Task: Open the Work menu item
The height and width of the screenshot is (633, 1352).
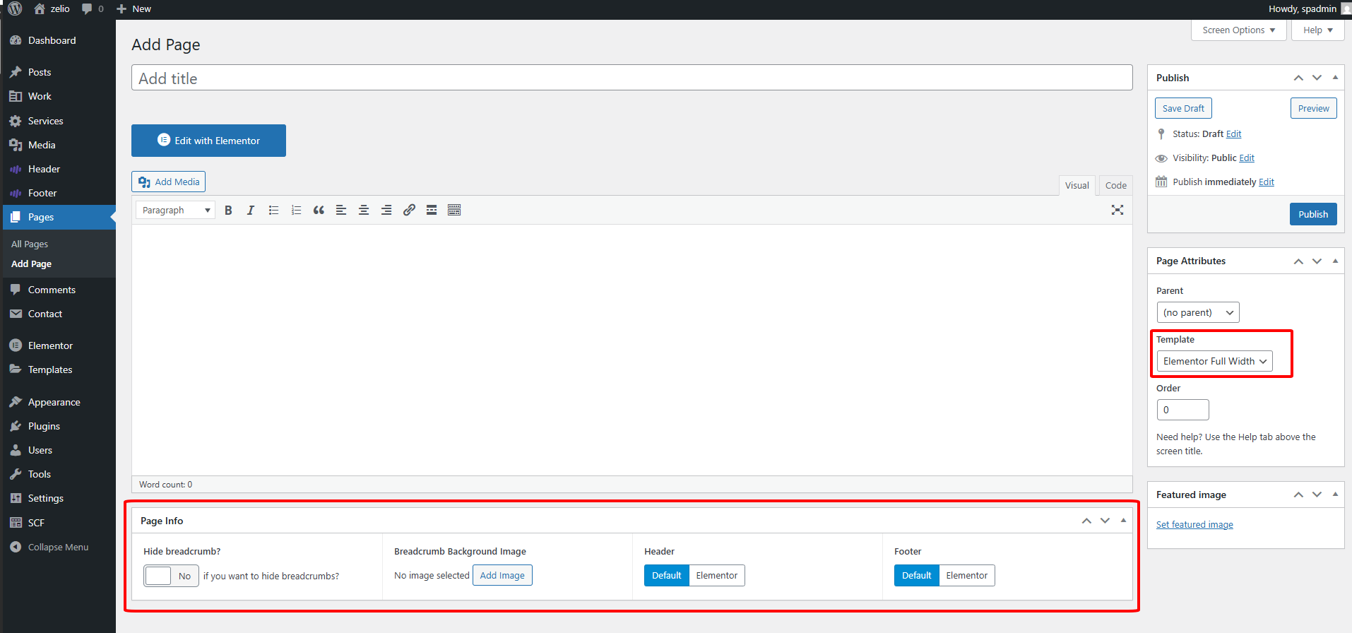Action: coord(59,96)
